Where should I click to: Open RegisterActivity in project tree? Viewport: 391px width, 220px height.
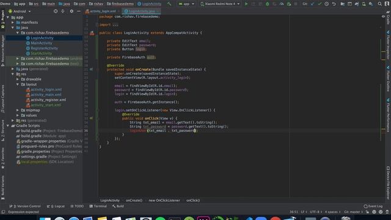click(x=44, y=48)
